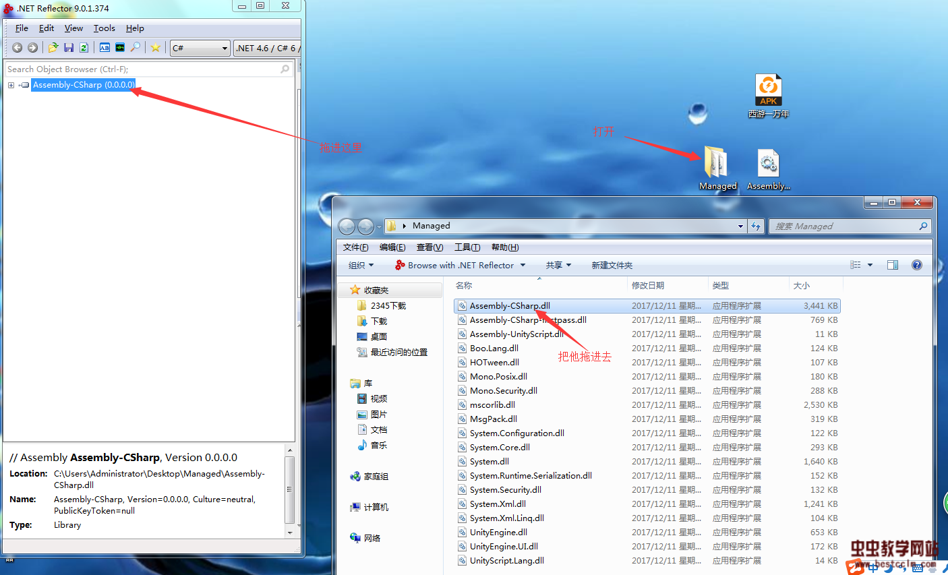This screenshot has height=575, width=948.
Task: Open address bar history dropdown arrow
Action: pyautogui.click(x=740, y=226)
